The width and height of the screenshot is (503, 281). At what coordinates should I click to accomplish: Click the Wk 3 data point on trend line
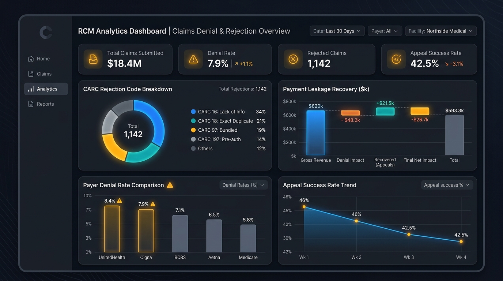coord(409,235)
